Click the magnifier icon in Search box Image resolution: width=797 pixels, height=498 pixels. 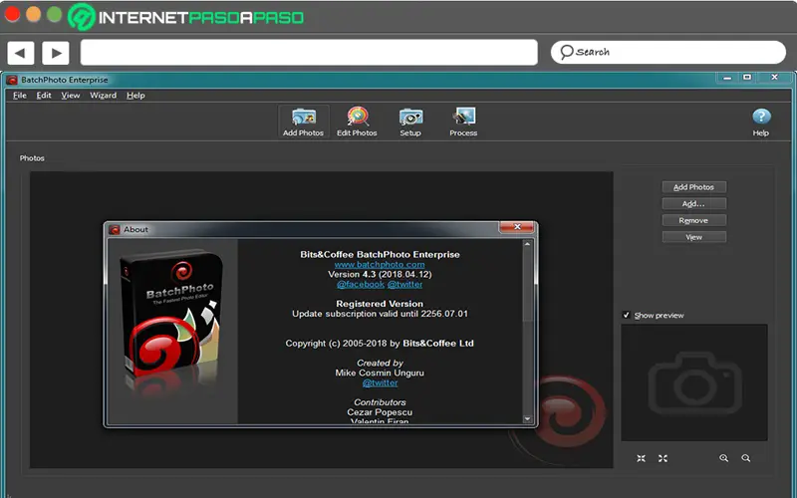pos(566,52)
